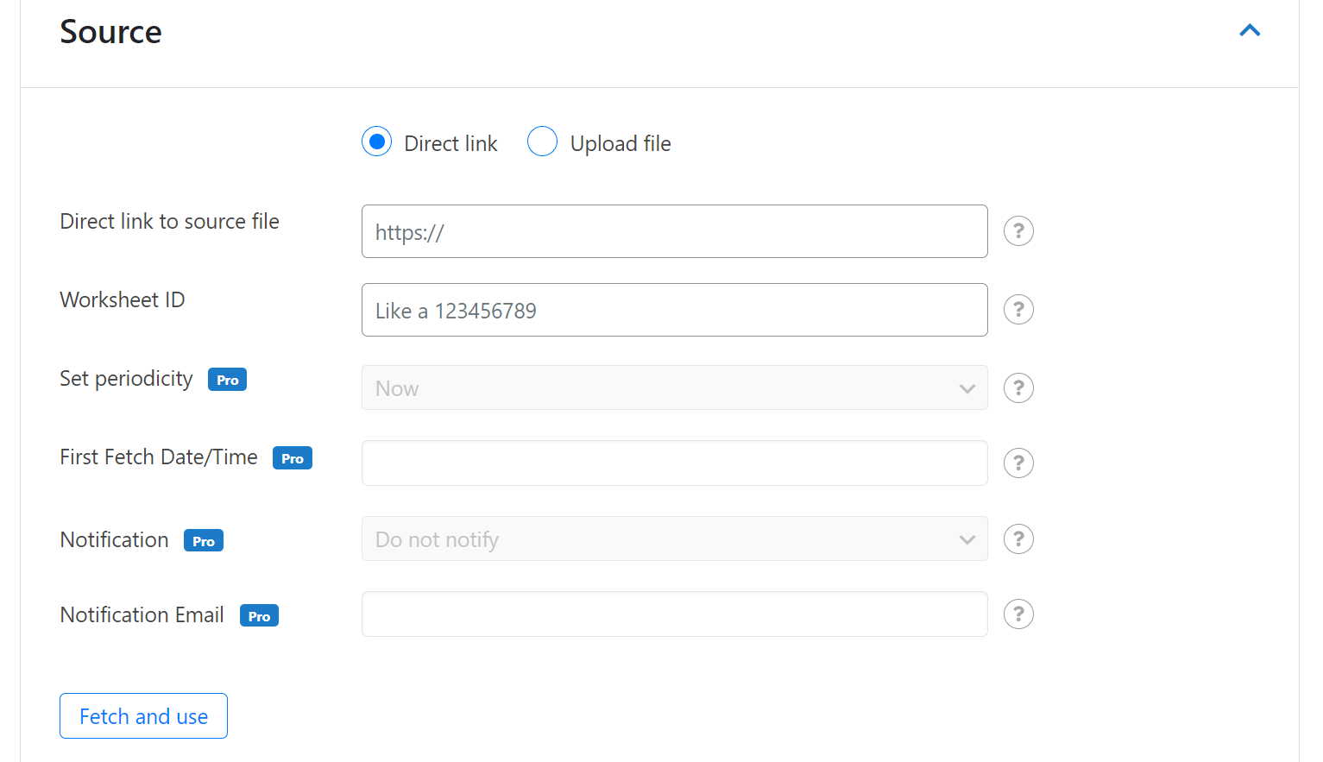Click the Set periodicity label
The image size is (1323, 762).
(126, 379)
